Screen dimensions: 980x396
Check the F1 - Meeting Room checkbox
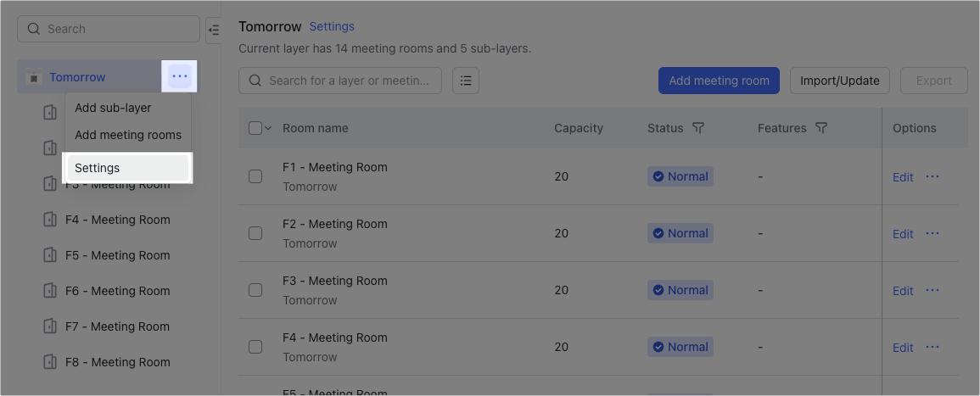pyautogui.click(x=255, y=176)
